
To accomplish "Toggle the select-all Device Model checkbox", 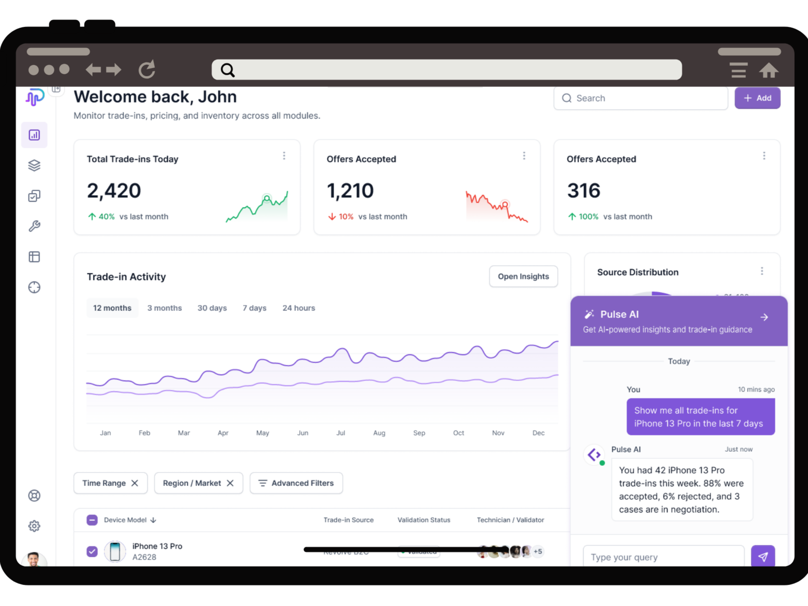I will coord(92,520).
